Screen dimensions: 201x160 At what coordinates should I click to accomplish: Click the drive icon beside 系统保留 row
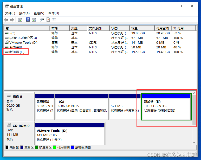click(x=7, y=47)
